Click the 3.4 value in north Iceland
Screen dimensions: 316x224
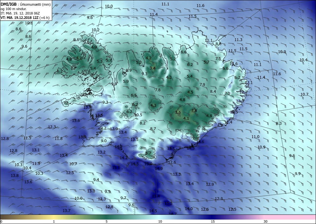[x=153, y=68]
